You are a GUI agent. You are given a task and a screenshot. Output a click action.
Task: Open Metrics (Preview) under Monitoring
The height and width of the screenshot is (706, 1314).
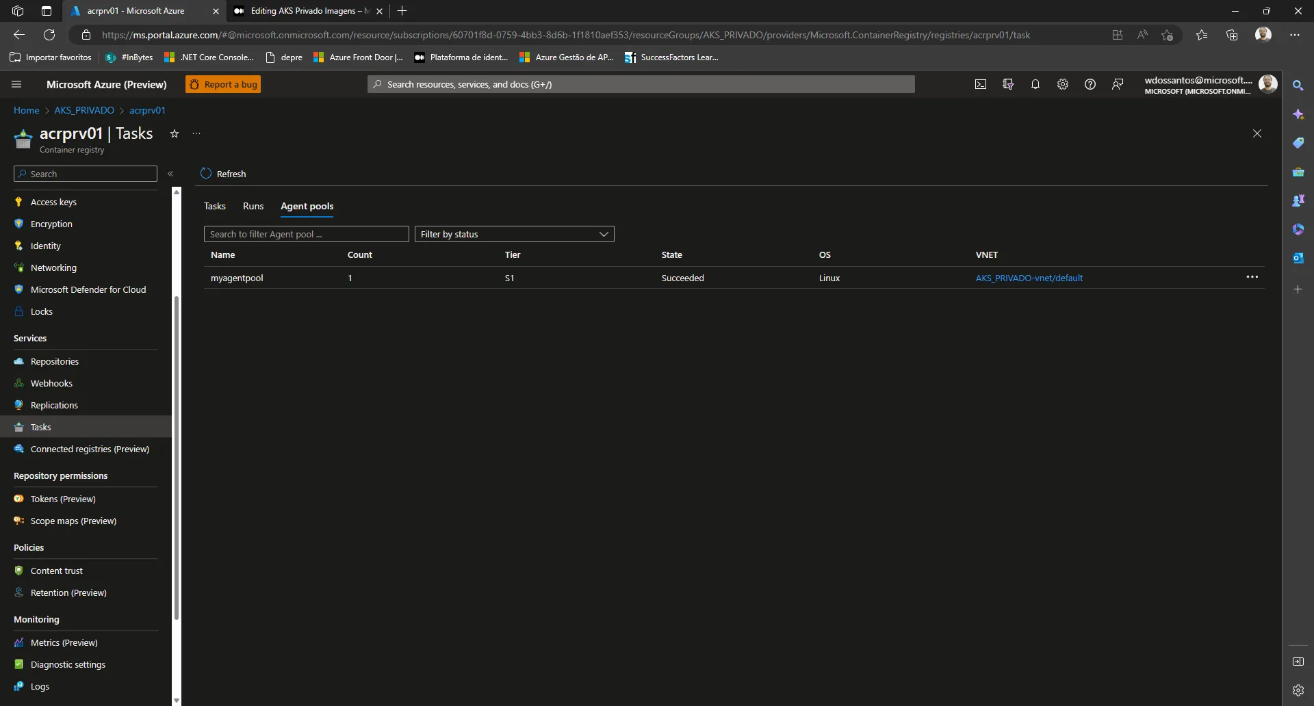(64, 642)
